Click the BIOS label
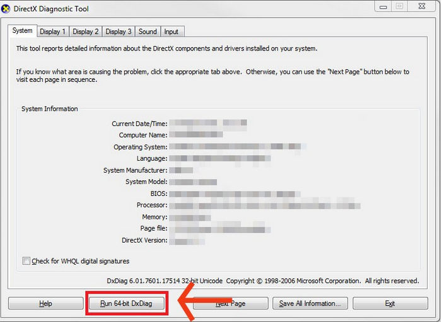 (x=159, y=194)
